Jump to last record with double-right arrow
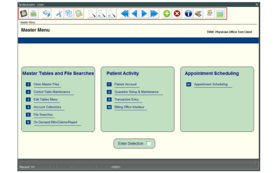This screenshot has height=173, width=277. (154, 13)
